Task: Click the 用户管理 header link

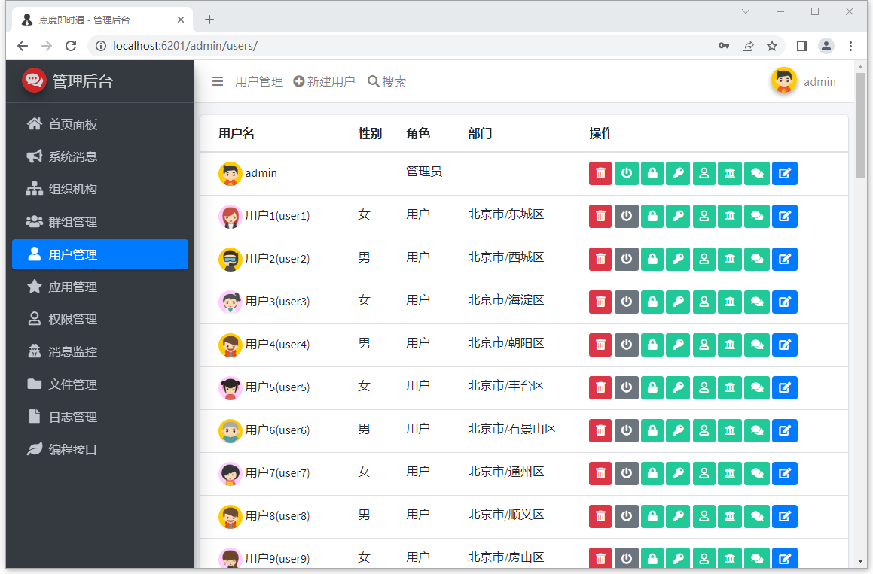Action: click(x=259, y=82)
